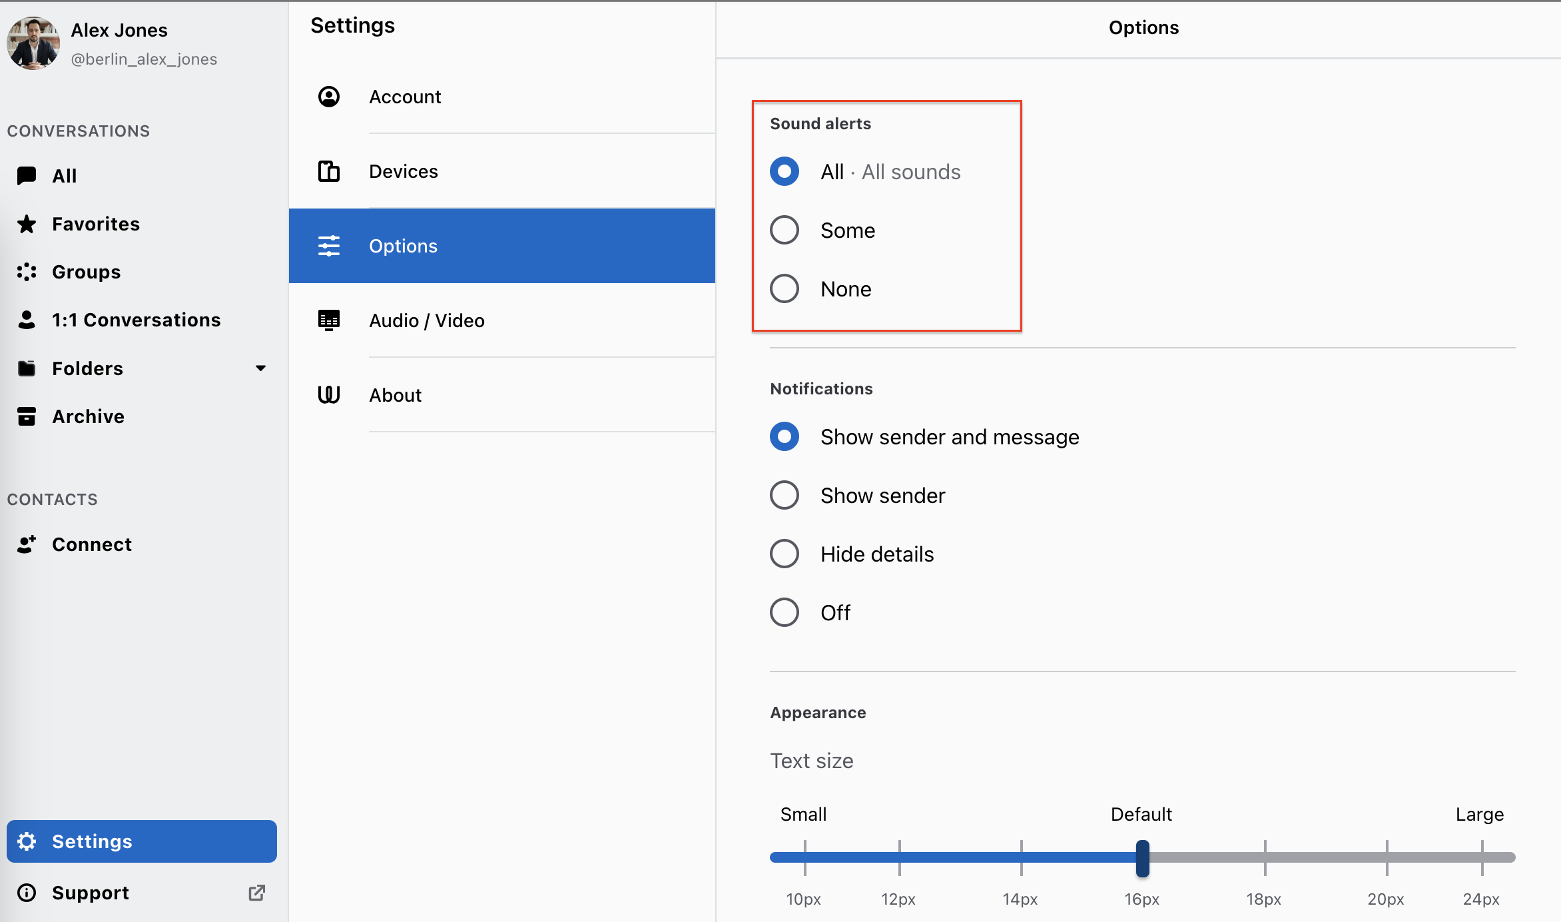The height and width of the screenshot is (922, 1561).
Task: Expand the Folders dropdown arrow
Action: tap(260, 368)
